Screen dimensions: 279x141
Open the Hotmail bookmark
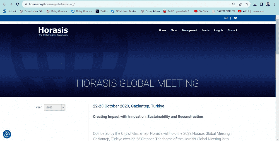click(9, 11)
